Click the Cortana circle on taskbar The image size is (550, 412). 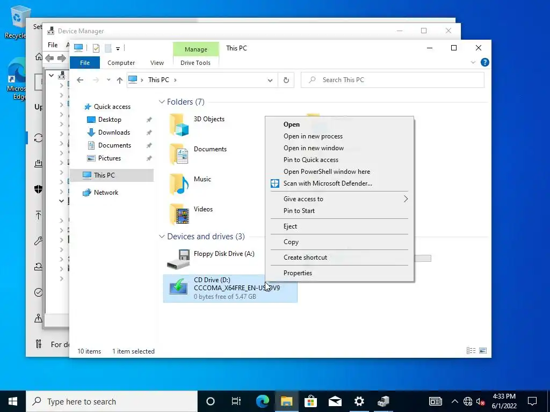(x=211, y=401)
